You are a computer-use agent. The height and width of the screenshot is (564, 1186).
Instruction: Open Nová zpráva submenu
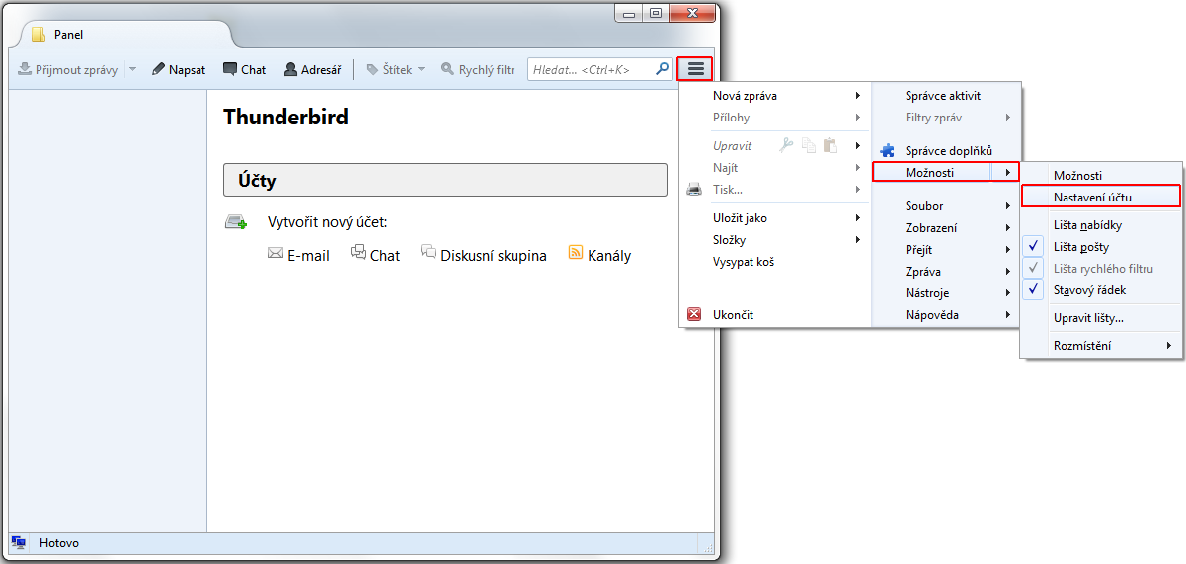pos(775,96)
